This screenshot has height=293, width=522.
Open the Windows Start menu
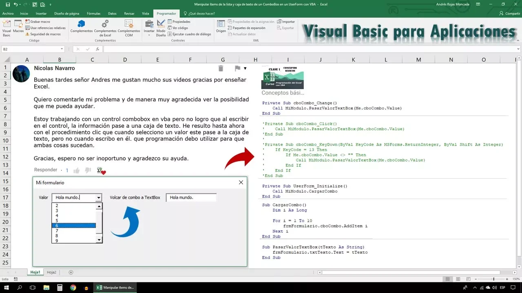coord(7,287)
